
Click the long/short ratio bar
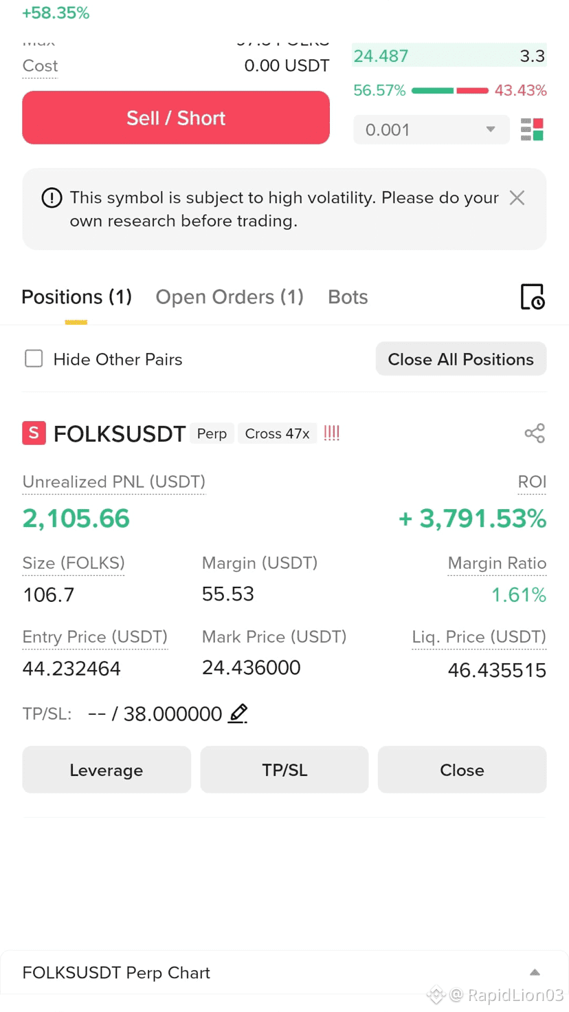450,91
